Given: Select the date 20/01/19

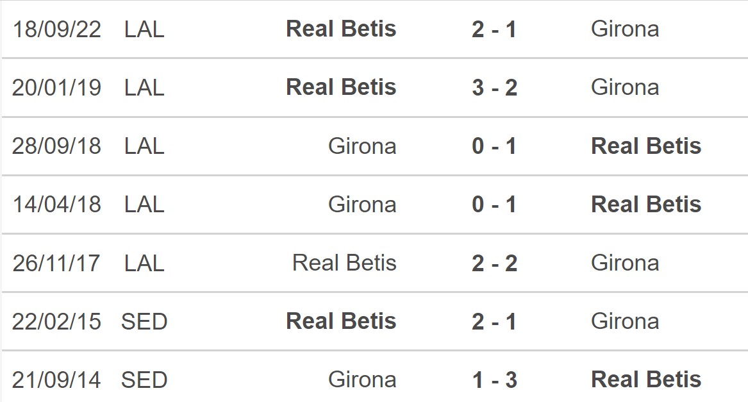Looking at the screenshot, I should [x=56, y=88].
